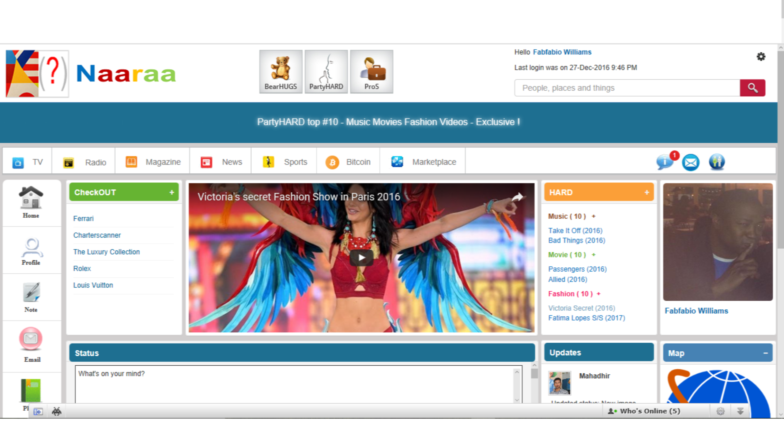Expand the HARD panel plus
The width and height of the screenshot is (784, 441).
click(647, 192)
